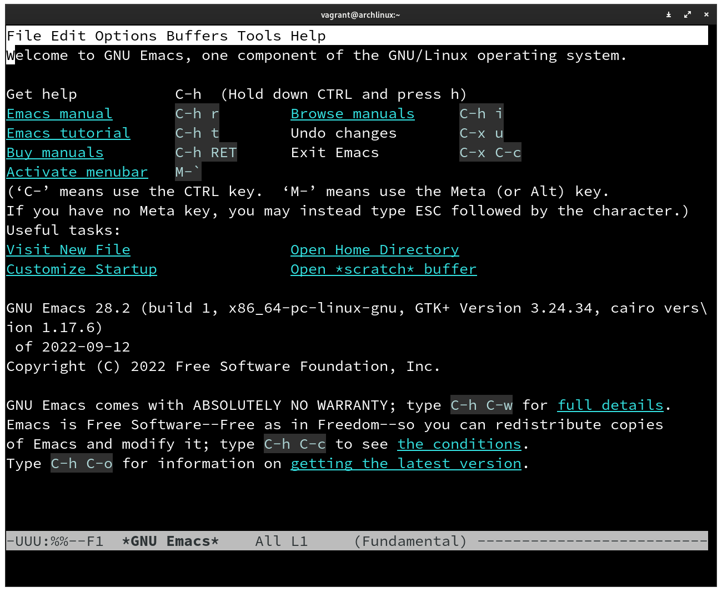Click the Welcome to GNU Emacs line

click(317, 56)
